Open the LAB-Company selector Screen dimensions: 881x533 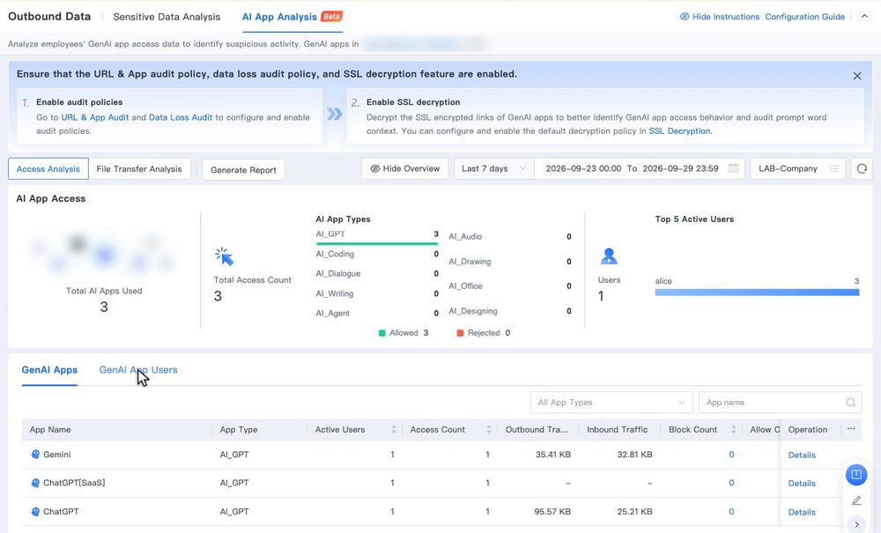798,168
